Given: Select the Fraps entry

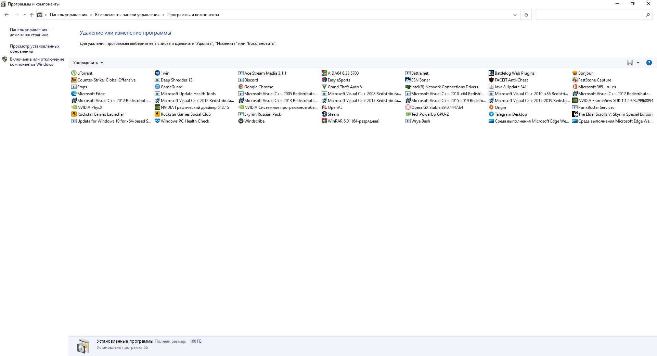Looking at the screenshot, I should coord(79,87).
